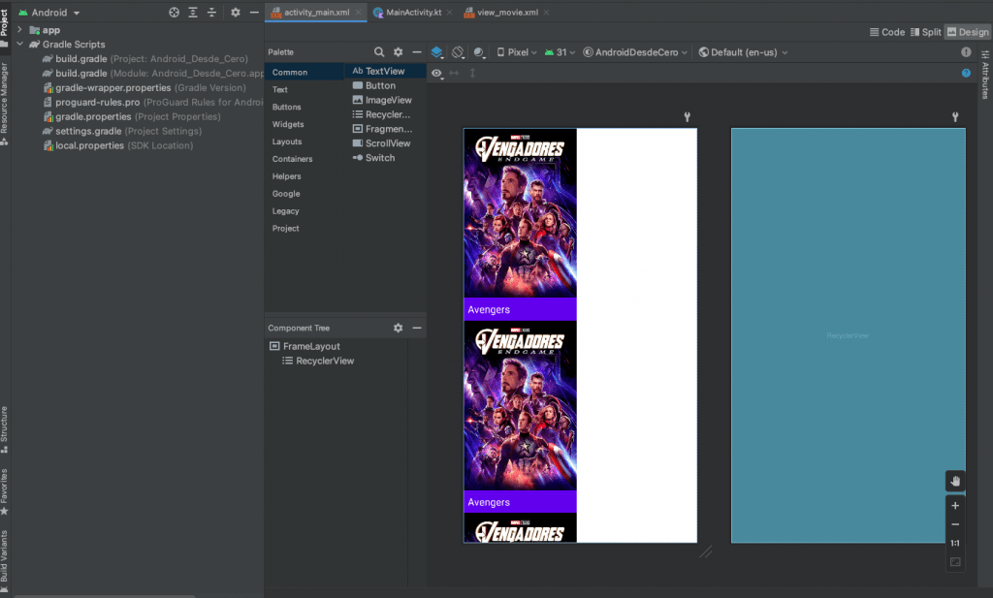Viewport: 993px width, 598px height.
Task: Open the Structure side tab
Action: click(x=5, y=429)
